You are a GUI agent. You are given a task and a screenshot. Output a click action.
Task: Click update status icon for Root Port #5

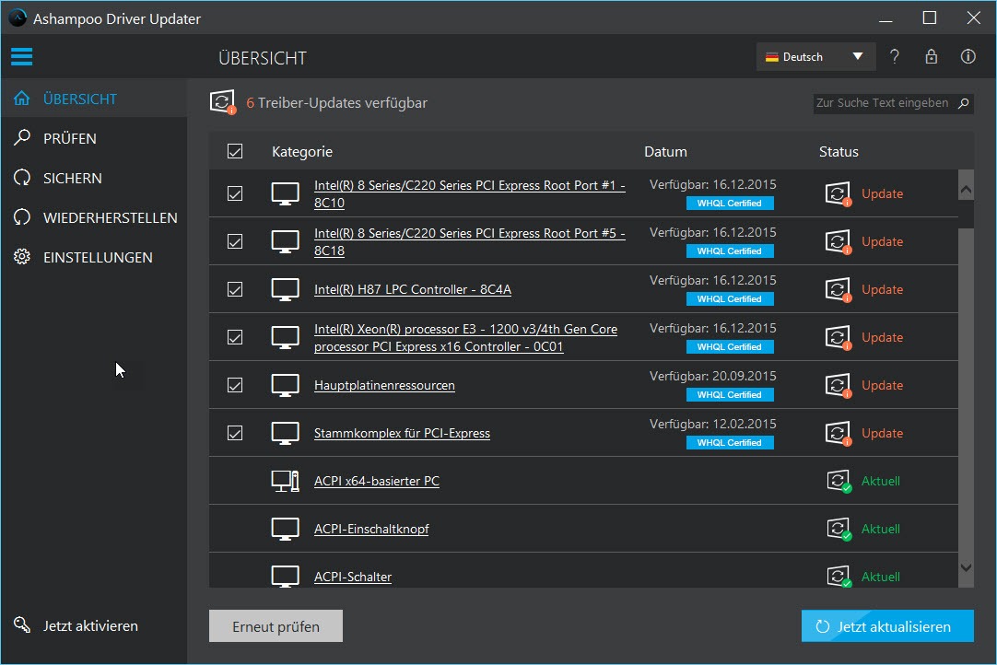[838, 241]
